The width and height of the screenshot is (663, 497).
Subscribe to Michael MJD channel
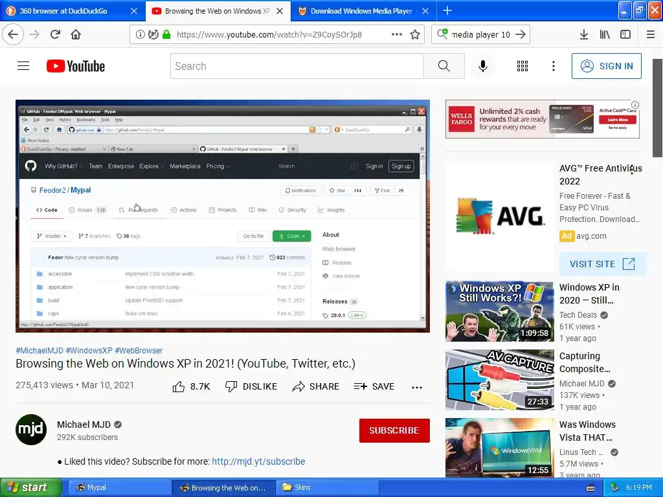point(394,430)
